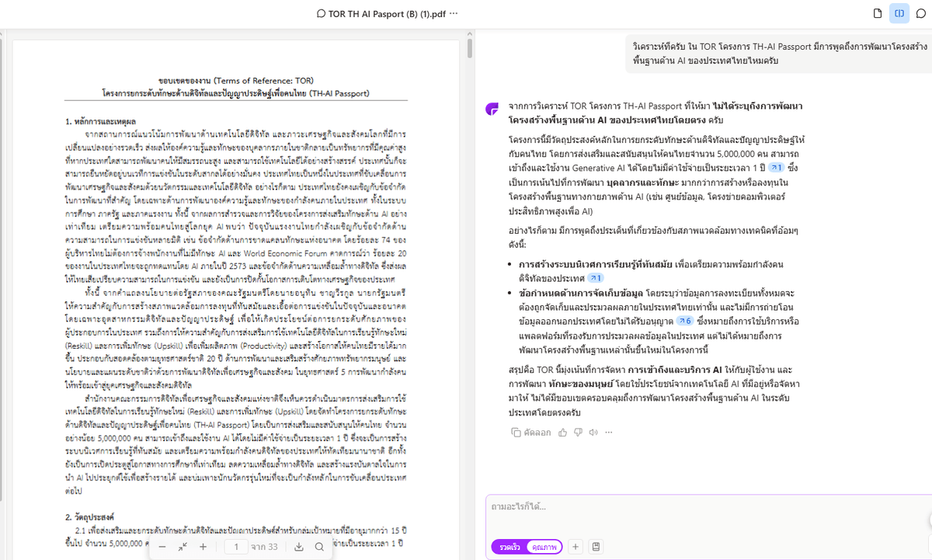This screenshot has height=560, width=932.
Task: Give the response a thumbs up
Action: (x=563, y=433)
